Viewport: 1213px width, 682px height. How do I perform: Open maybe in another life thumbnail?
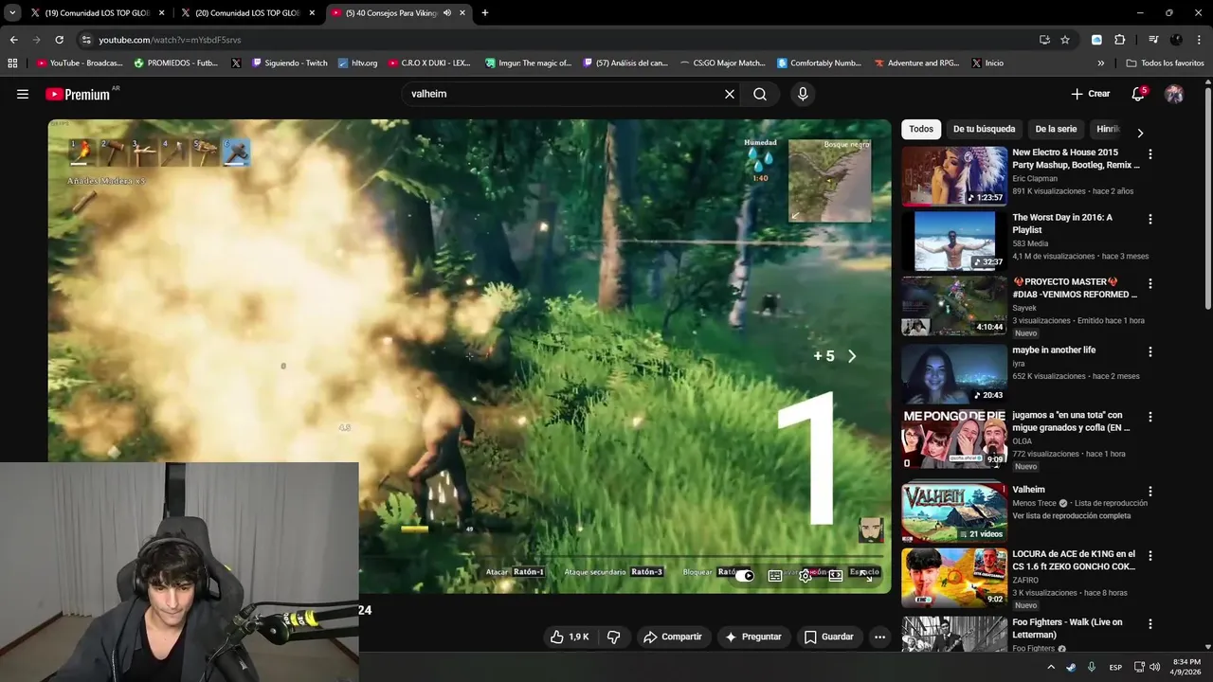pos(954,373)
